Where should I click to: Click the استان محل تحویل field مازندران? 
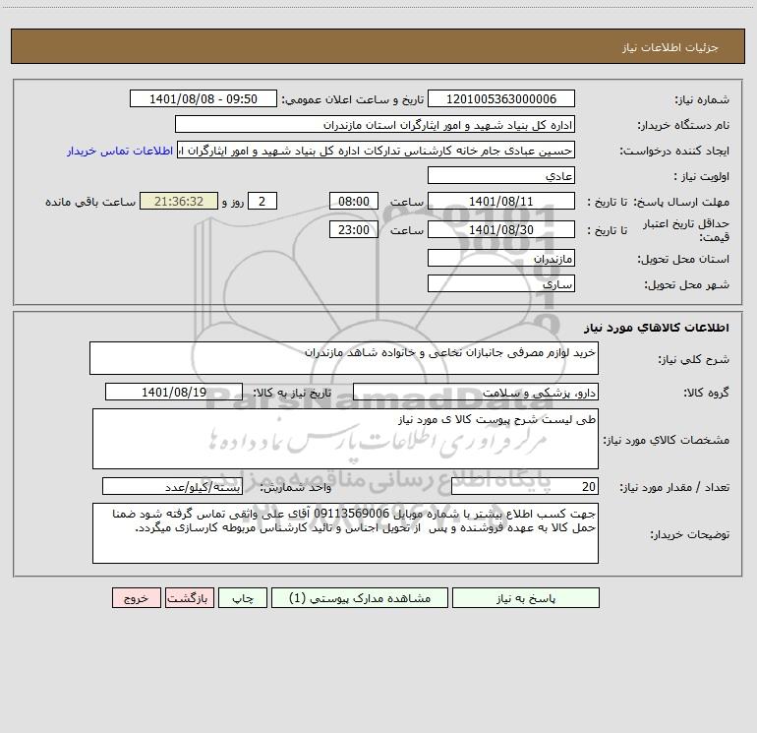pyautogui.click(x=501, y=258)
